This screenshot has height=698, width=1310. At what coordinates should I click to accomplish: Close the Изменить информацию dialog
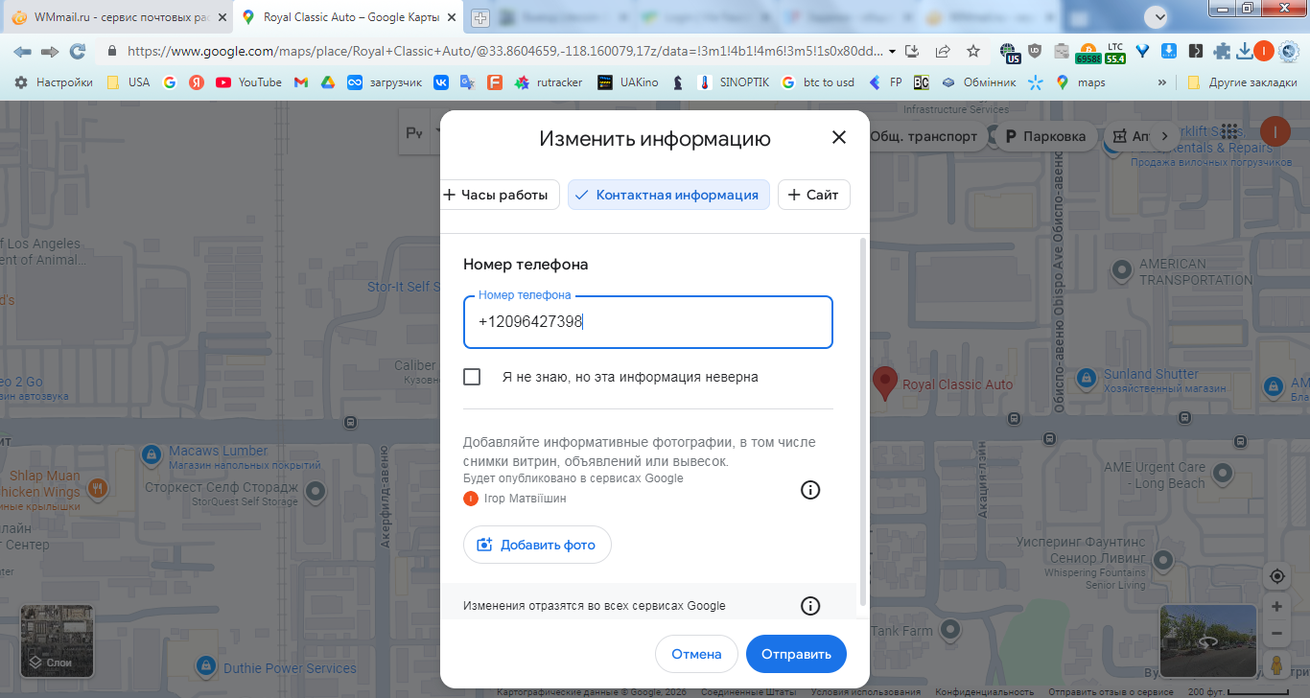tap(839, 137)
